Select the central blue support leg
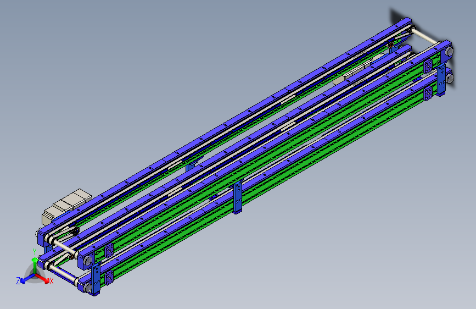This screenshot has width=476, height=309. pos(238,197)
